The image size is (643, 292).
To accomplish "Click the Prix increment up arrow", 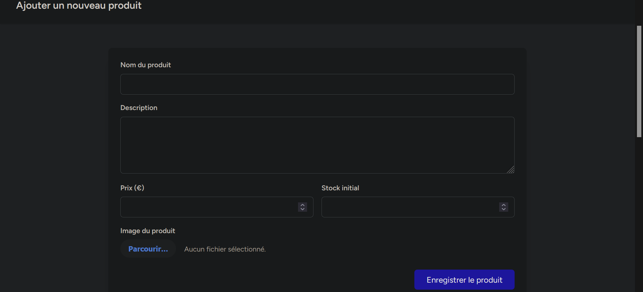I will [302, 205].
